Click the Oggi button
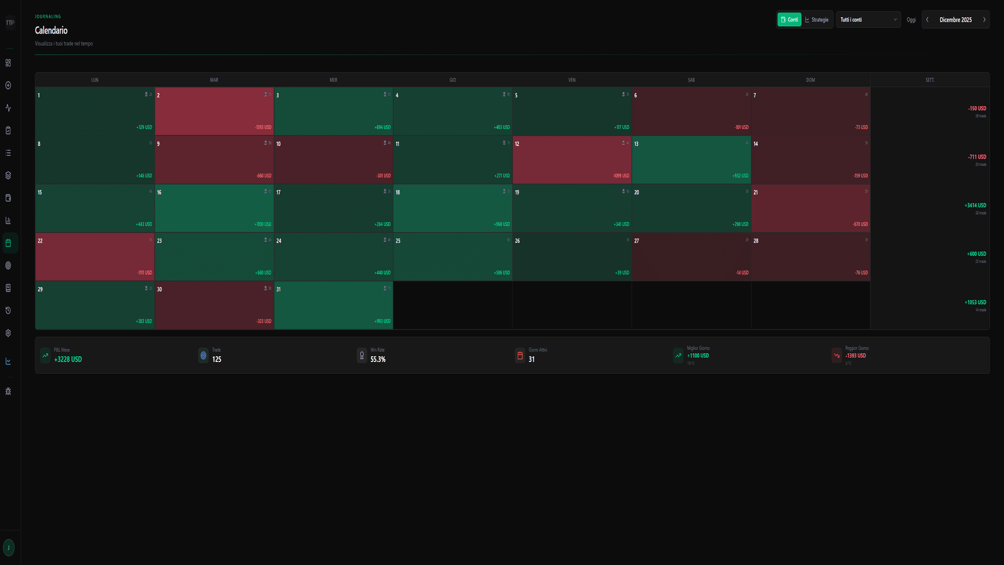Viewport: 1004px width, 565px height. [911, 20]
